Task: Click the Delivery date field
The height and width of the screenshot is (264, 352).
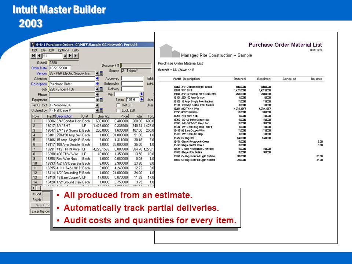Action: coord(132,89)
